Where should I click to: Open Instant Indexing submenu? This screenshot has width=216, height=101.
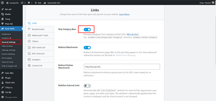[x=8, y=54]
